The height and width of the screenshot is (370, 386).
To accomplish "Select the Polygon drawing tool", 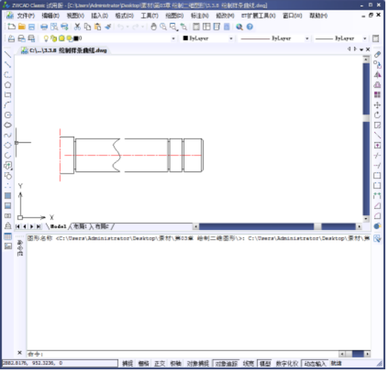I will click(x=8, y=85).
